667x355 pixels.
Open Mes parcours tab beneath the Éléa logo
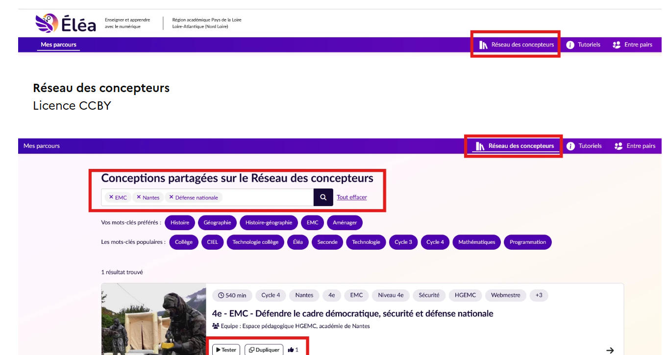click(x=58, y=45)
